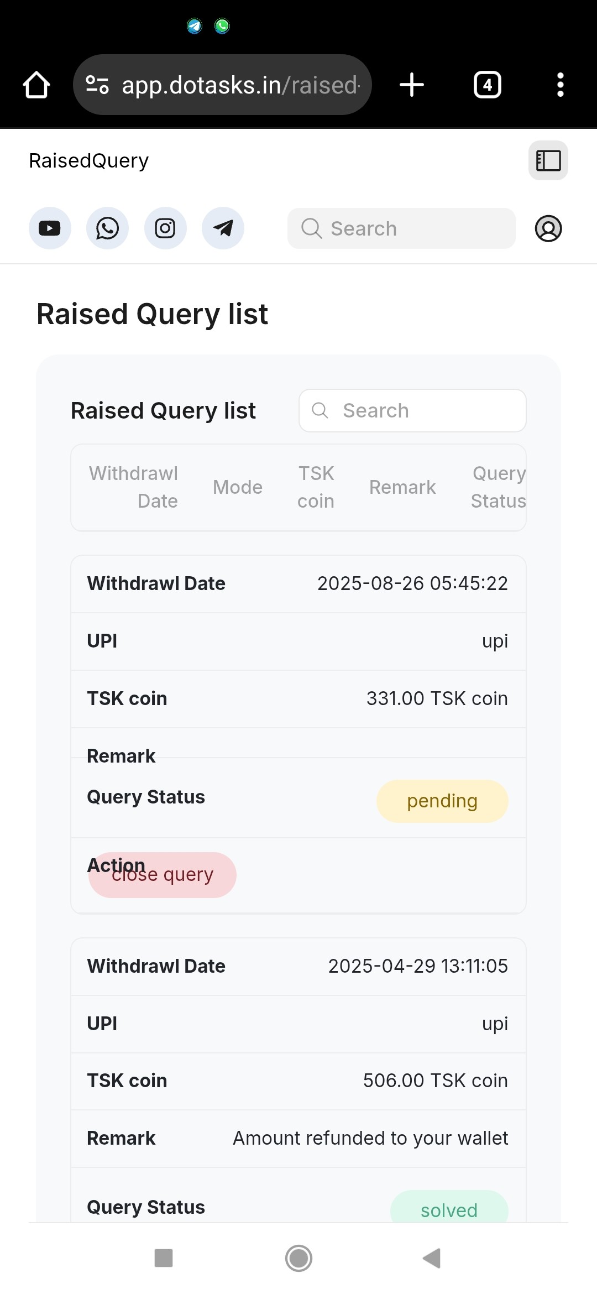The width and height of the screenshot is (597, 1294).
Task: Open the user profile avatar icon
Action: click(548, 228)
